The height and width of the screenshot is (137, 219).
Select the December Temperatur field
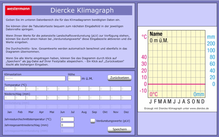click(x=126, y=89)
